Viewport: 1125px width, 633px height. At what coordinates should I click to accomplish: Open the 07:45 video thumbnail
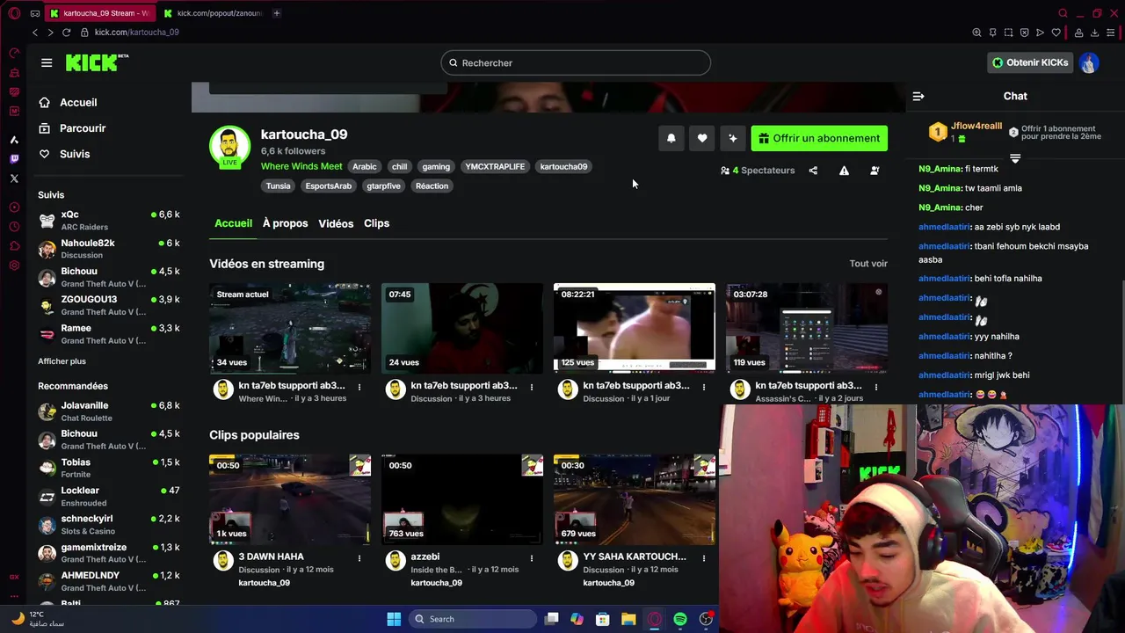click(462, 328)
